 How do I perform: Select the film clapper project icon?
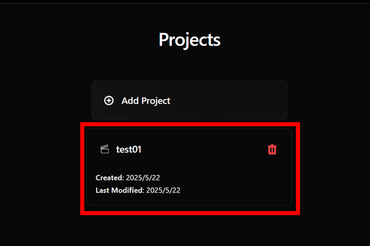click(104, 149)
